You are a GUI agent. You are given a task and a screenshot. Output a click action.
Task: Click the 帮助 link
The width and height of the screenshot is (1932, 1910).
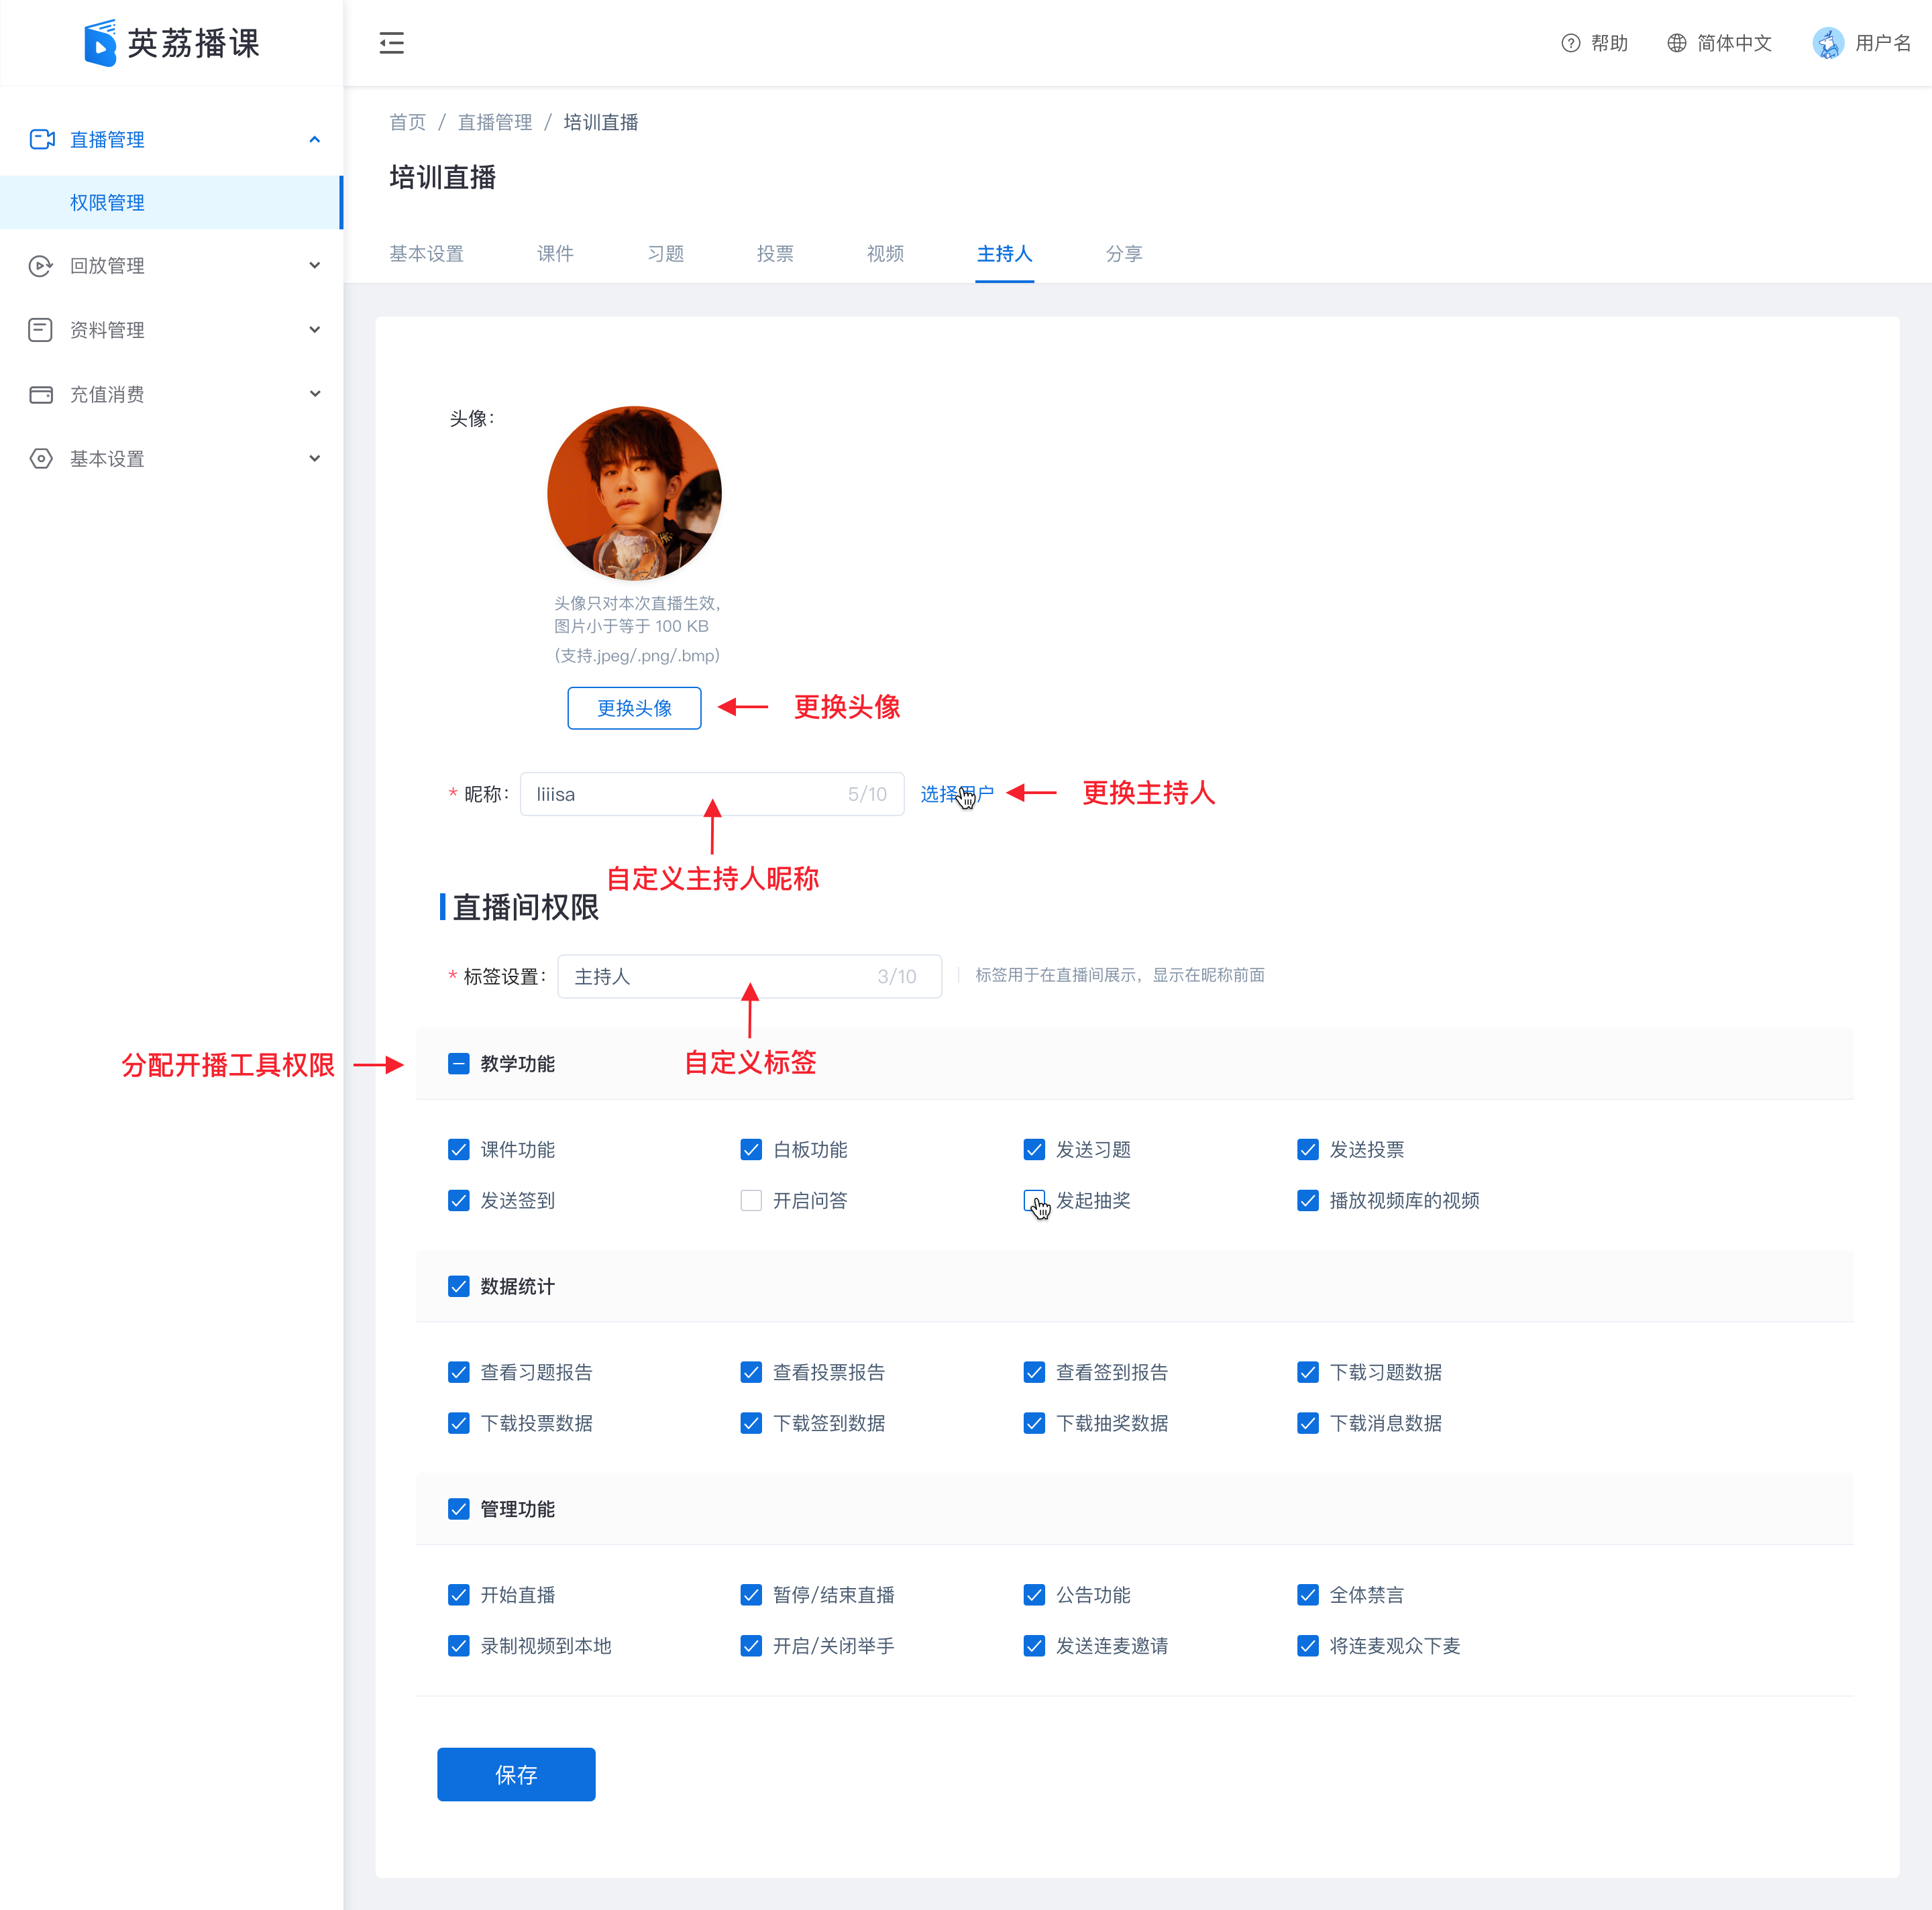tap(1609, 43)
